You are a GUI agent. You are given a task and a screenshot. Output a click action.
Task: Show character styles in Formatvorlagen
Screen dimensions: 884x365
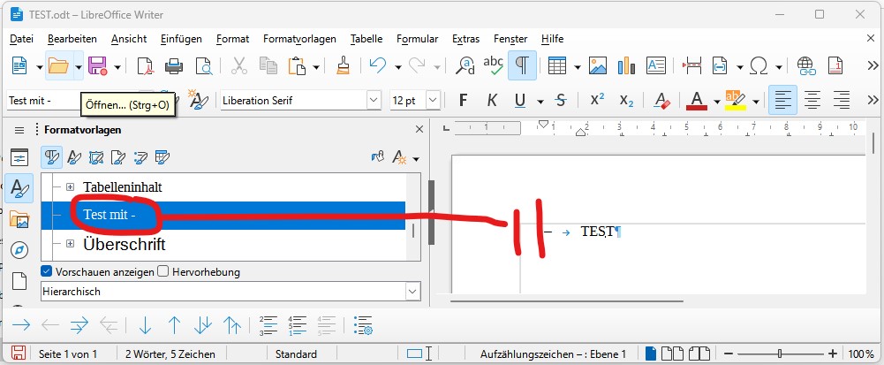pos(74,157)
